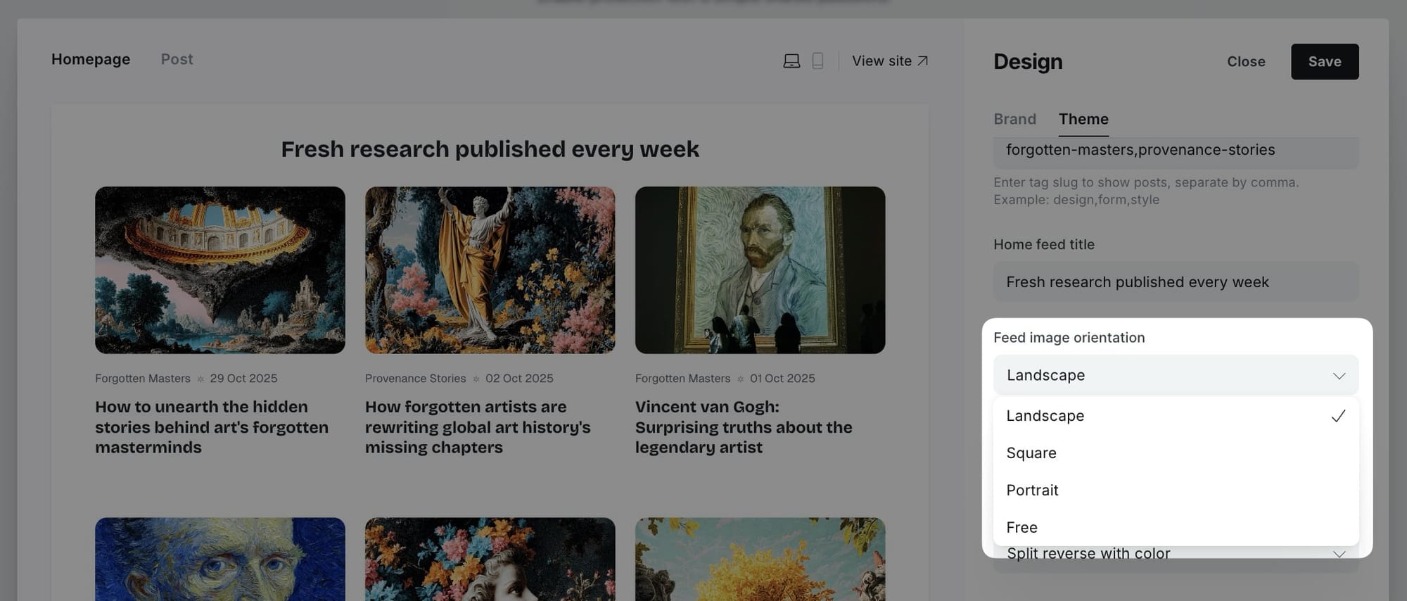Select the checked Landscape option

[x=1176, y=416]
